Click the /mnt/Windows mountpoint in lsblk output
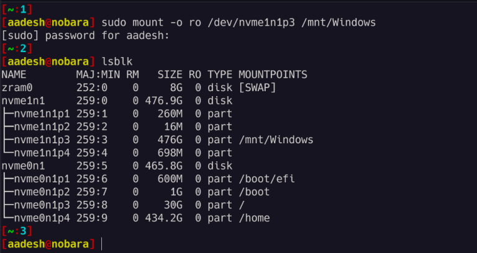Screen dimensions: 477x253 click(x=276, y=140)
